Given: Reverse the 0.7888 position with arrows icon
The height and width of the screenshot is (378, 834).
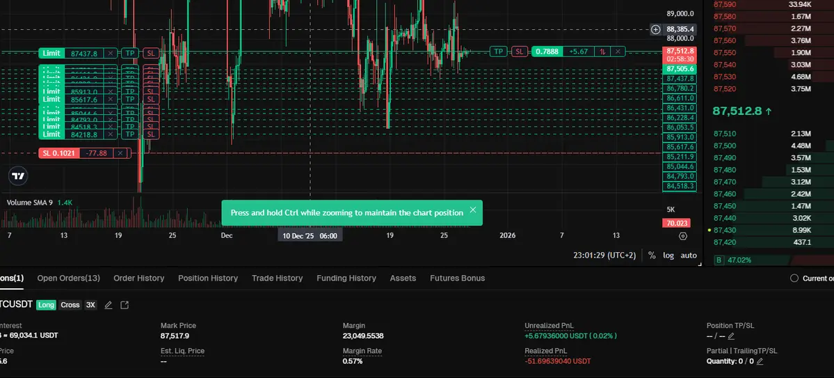Looking at the screenshot, I should click(602, 52).
